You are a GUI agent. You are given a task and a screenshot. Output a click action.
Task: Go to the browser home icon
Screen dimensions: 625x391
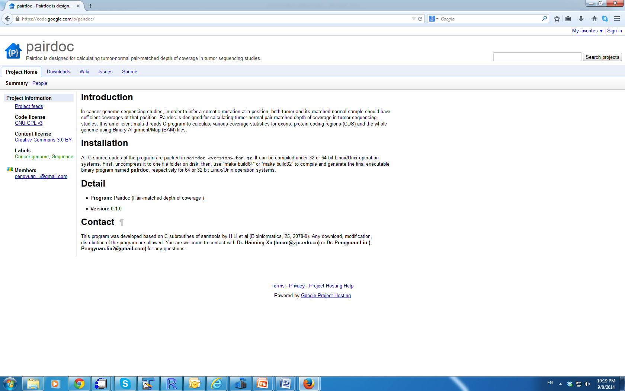point(594,19)
